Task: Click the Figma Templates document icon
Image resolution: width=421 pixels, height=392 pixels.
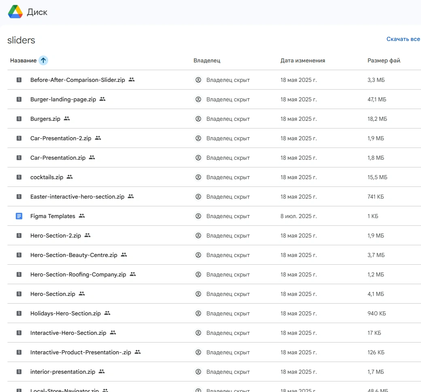Action: click(x=19, y=216)
